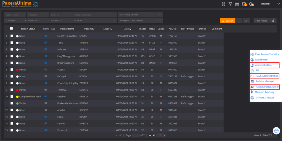The image size is (282, 141).
Task: Open the notifications bell icon
Action: pos(251,4)
